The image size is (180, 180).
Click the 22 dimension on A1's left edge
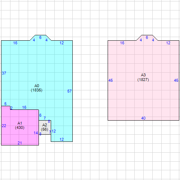pyautogui.click(x=4, y=126)
